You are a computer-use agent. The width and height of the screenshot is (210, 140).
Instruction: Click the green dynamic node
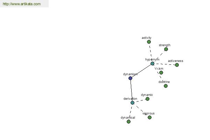coord(147,99)
